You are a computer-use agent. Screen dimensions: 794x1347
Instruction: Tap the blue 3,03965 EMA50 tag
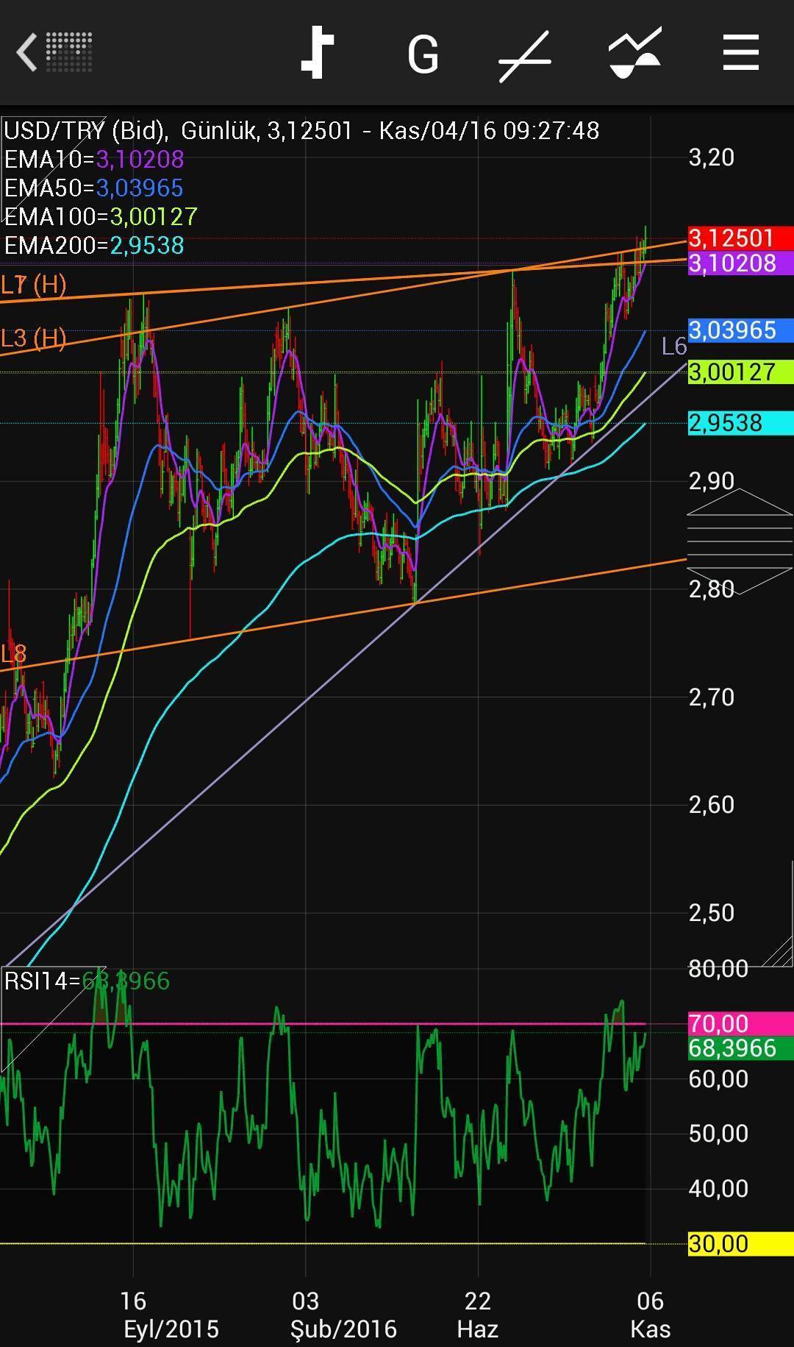[740, 330]
